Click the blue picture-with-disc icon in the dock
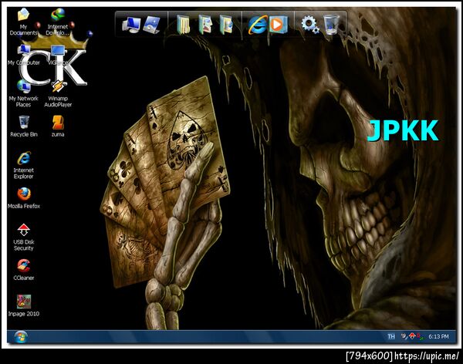The height and width of the screenshot is (364, 463). coord(151,25)
